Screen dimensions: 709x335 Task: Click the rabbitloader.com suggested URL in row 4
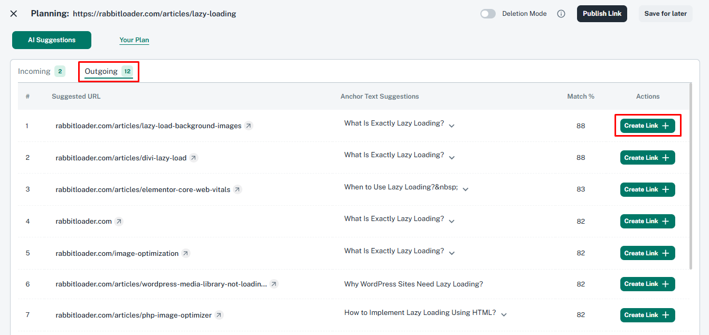(83, 222)
